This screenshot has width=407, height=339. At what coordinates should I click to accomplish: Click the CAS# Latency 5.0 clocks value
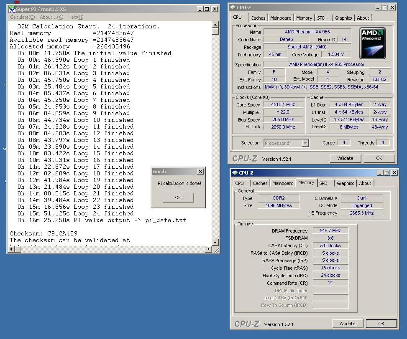(330, 245)
